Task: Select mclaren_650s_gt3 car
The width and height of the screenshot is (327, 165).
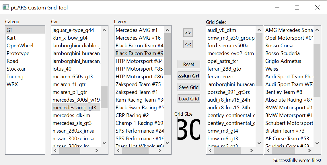Action: (x=76, y=77)
